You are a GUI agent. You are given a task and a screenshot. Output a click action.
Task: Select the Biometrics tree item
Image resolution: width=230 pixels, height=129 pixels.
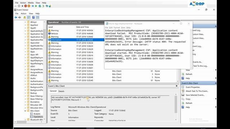(35, 102)
